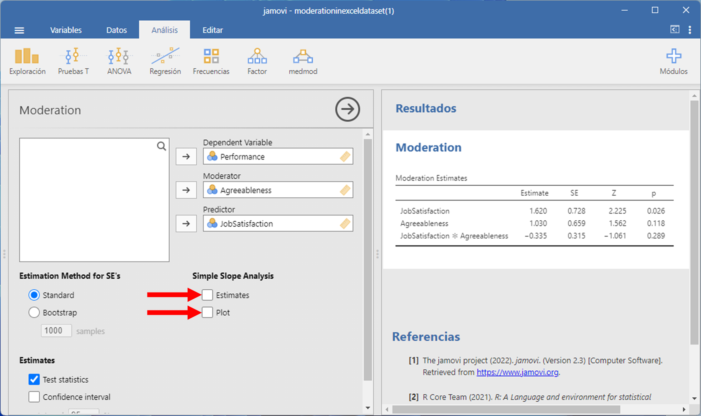The width and height of the screenshot is (701, 416).
Task: Open the hamburger main menu
Action: click(x=19, y=30)
